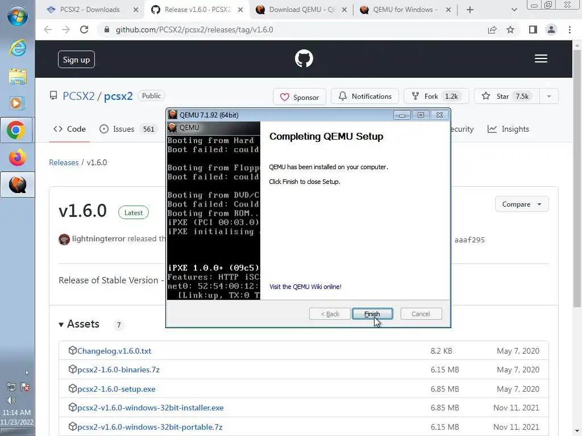Collapse the Assets section triangle
The width and height of the screenshot is (582, 436).
61,325
